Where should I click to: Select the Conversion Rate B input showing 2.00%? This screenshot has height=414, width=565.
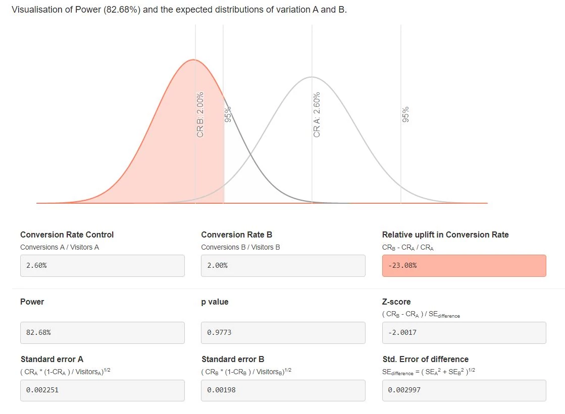pyautogui.click(x=283, y=265)
